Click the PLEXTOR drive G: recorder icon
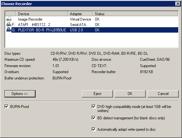This screenshot has height=138, width=182. 9,30
